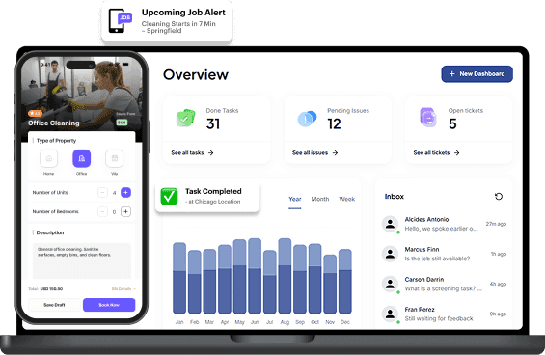Viewport: 545px width, 355px height.
Task: Open message from Alcides Antonio
Action: point(444,224)
